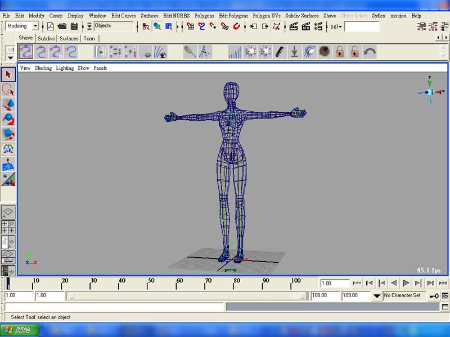Viewport: 450px width, 337px height.
Task: Open the viewport Shading menu
Action: [x=43, y=68]
